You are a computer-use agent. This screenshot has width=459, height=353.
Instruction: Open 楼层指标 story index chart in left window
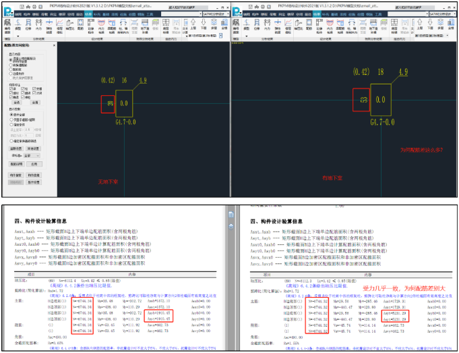click(x=59, y=26)
